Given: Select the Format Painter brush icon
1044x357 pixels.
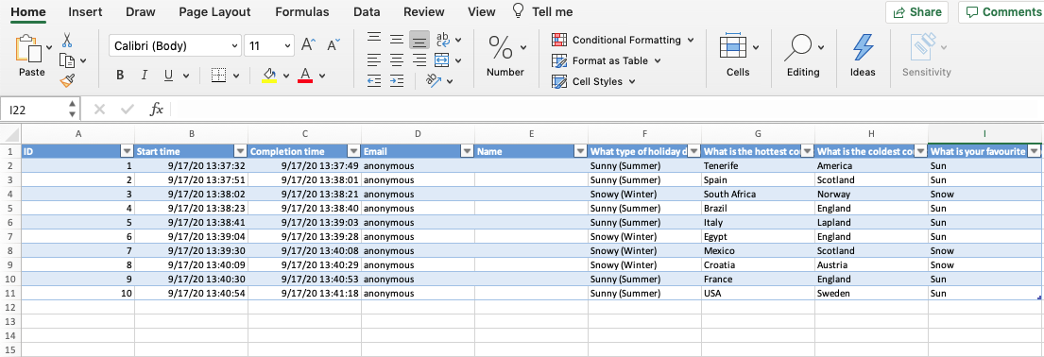Looking at the screenshot, I should 67,81.
